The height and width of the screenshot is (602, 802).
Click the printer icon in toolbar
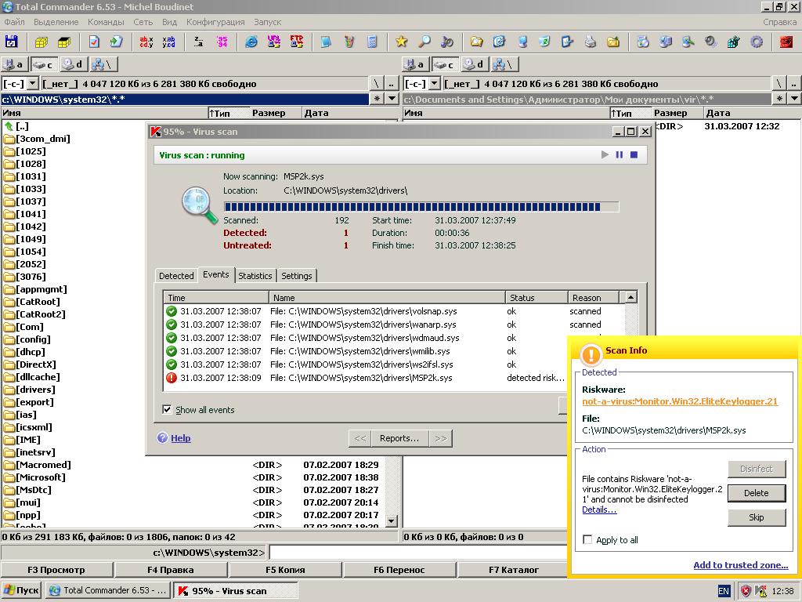590,42
